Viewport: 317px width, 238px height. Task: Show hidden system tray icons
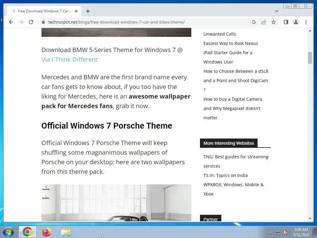point(271,232)
